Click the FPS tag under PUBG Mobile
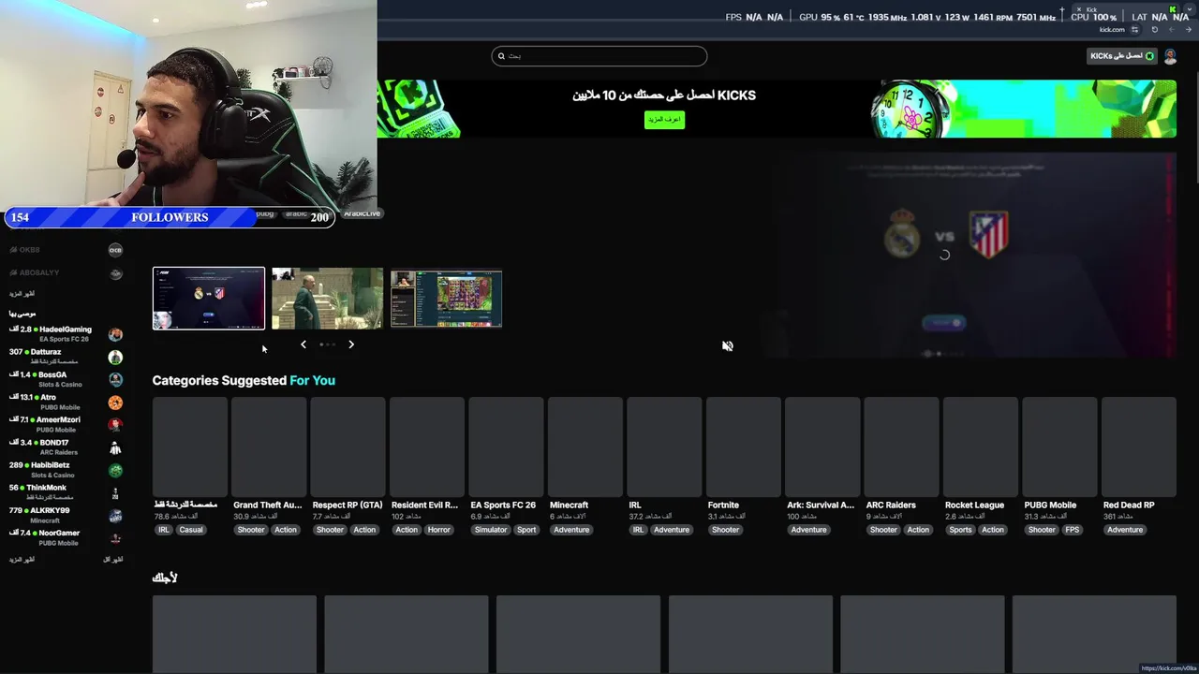Image resolution: width=1199 pixels, height=674 pixels. 1073,530
